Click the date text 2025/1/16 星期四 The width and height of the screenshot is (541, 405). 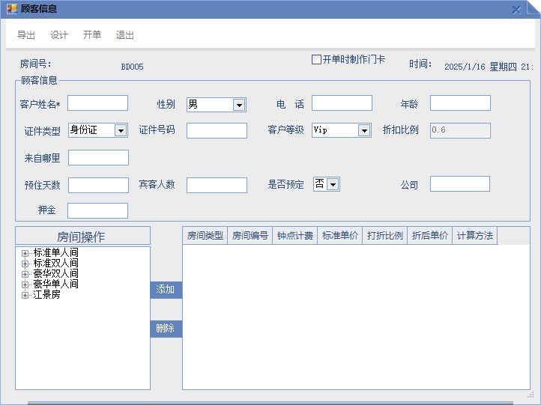coord(480,67)
